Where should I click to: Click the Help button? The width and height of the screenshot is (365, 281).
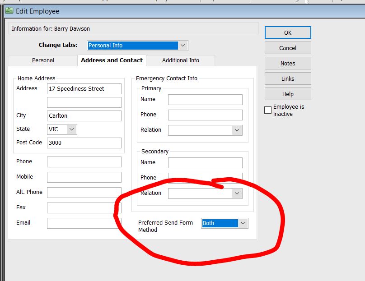point(288,94)
